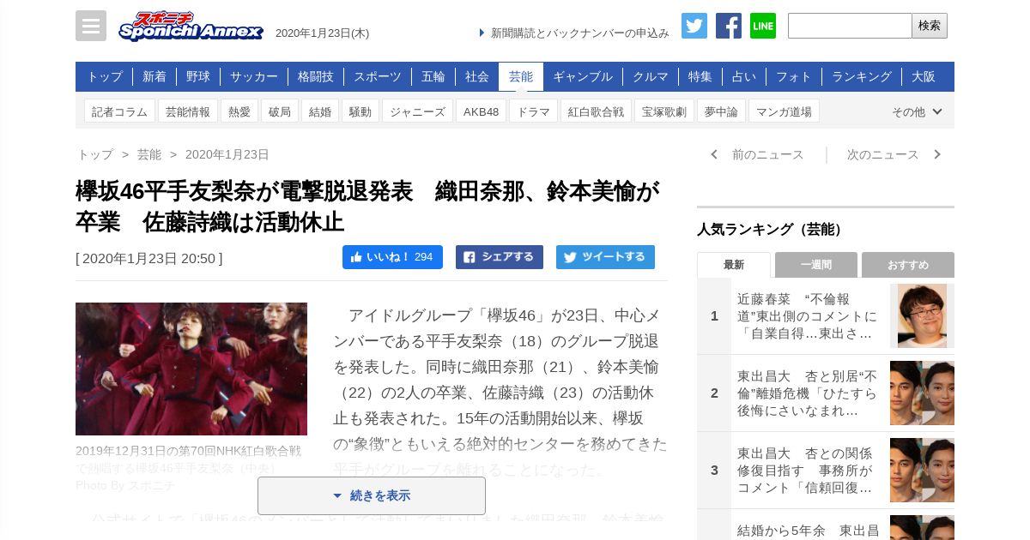Click breadcrumb 2020年1月23日 link

(x=227, y=154)
